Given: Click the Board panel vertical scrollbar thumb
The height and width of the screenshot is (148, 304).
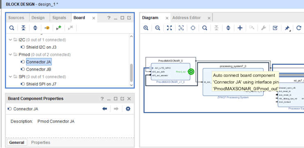Looking at the screenshot, I should point(131,73).
